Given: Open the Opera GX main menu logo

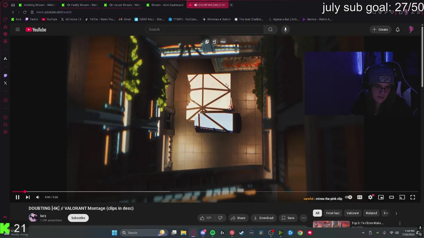Looking at the screenshot, I should (5, 5).
